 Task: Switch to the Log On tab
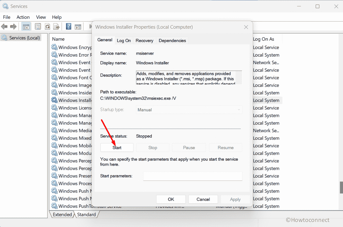tap(124, 41)
